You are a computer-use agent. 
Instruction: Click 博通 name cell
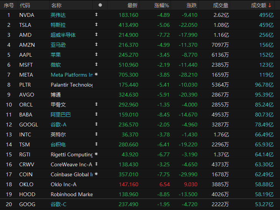pos(56,95)
